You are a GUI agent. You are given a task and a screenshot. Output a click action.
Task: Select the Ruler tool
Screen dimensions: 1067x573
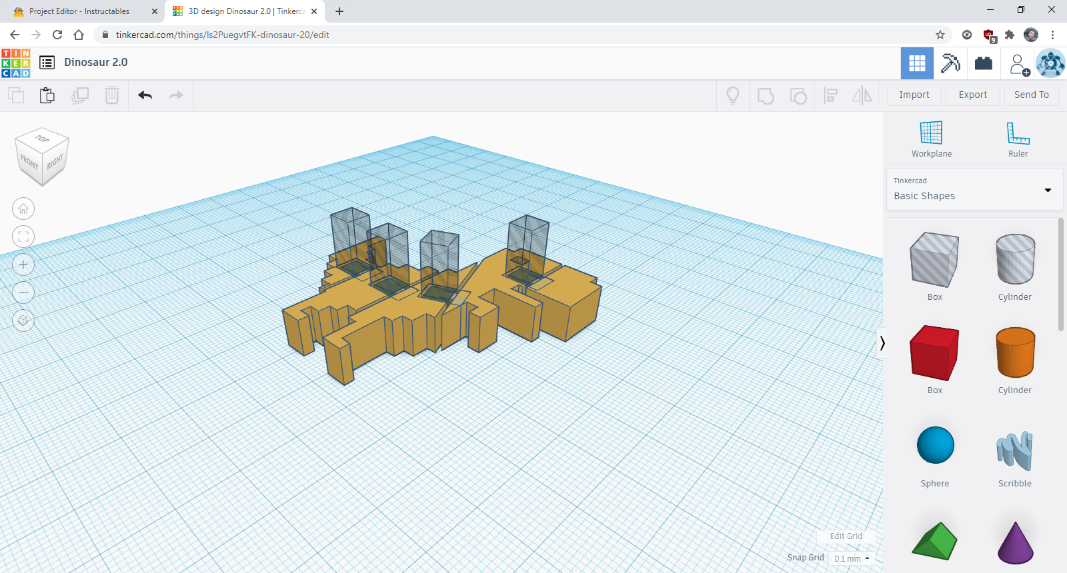tap(1018, 139)
